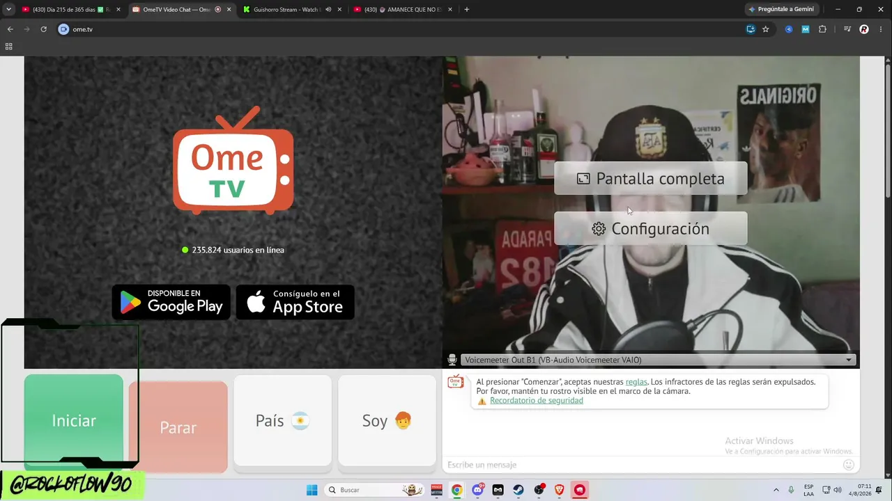Switch to the Guishorro Stream tab

click(x=293, y=10)
